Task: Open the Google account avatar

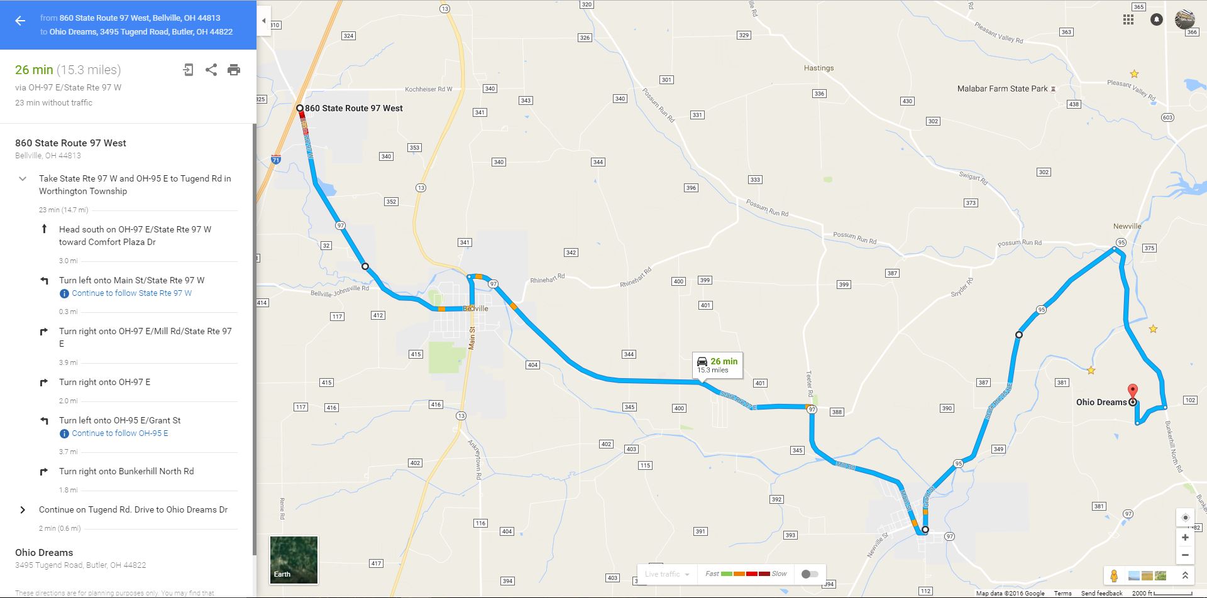Action: [1185, 19]
